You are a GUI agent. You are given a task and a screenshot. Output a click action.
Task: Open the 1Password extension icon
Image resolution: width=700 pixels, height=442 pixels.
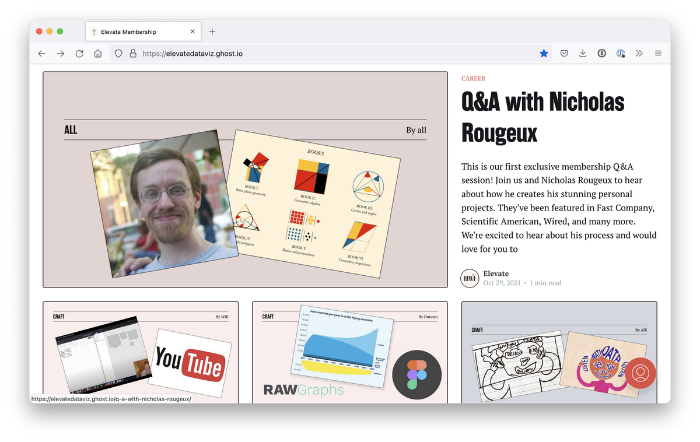[601, 54]
